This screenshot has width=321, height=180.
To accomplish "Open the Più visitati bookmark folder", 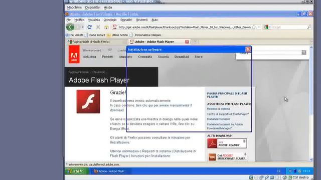I will click(x=74, y=35).
